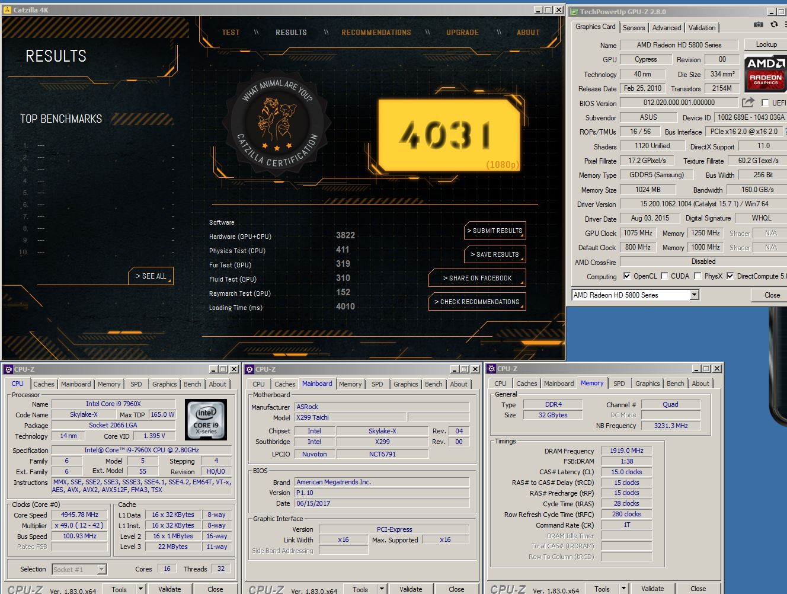Click Validate in the Memory CPU-Z window
Screen dimensions: 787x594
(652, 589)
